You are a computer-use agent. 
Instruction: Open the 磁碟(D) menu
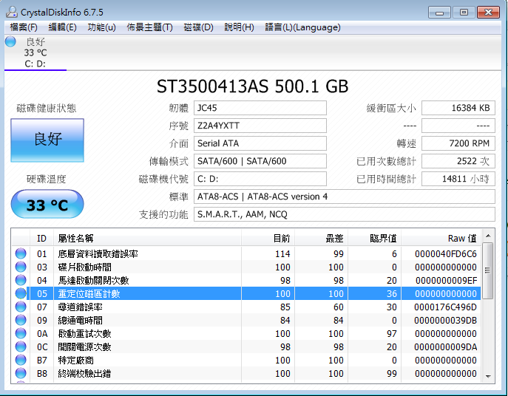tap(198, 27)
